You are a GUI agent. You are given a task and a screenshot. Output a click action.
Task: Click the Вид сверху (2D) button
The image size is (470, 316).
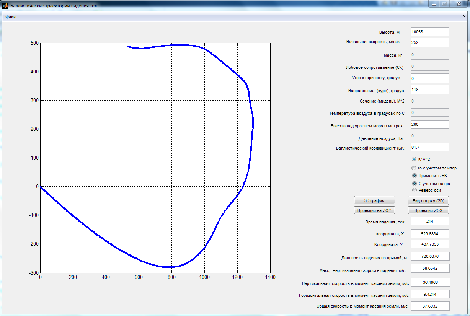point(428,201)
